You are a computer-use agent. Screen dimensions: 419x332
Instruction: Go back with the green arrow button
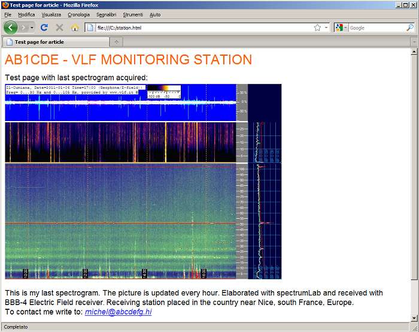(x=10, y=28)
